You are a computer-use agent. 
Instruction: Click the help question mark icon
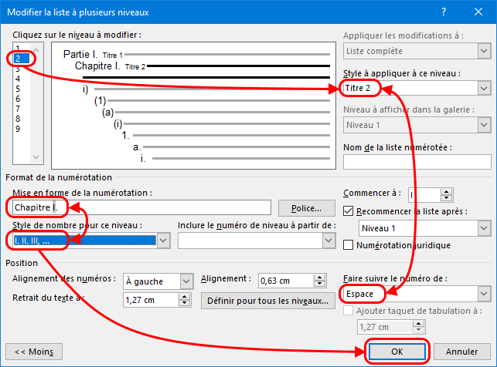443,12
